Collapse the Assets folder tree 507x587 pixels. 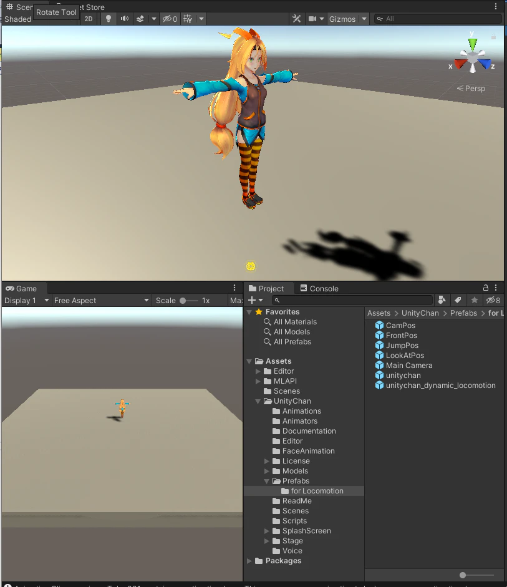[249, 361]
